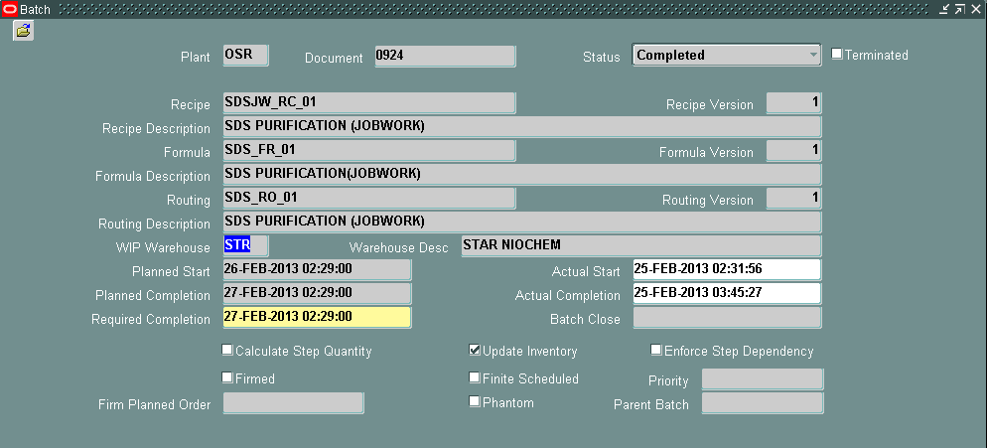Click the Recipe field SDSJW_RC_01
The width and height of the screenshot is (987, 448).
point(369,102)
